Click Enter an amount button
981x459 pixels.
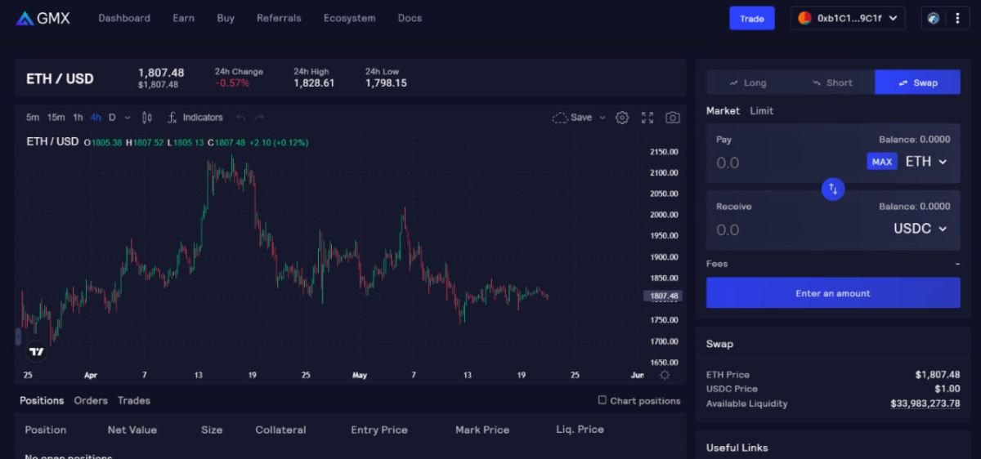pos(833,293)
